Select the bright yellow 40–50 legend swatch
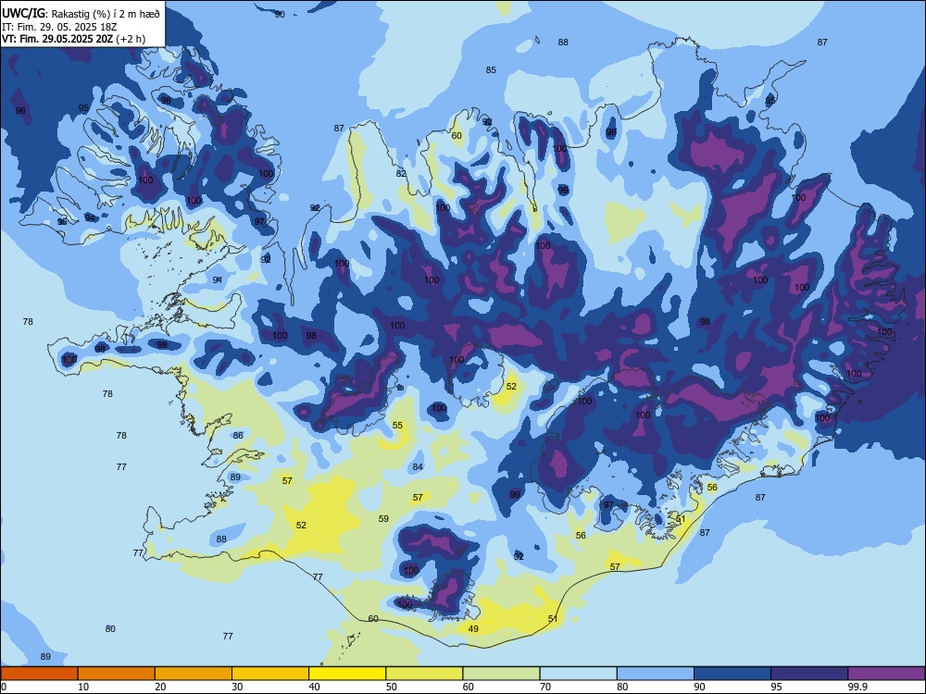The height and width of the screenshot is (694, 926). click(x=347, y=674)
